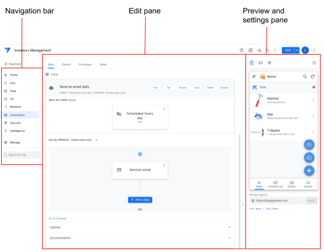Open the help question-mark icon
This screenshot has height=252, width=324.
(x=241, y=50)
